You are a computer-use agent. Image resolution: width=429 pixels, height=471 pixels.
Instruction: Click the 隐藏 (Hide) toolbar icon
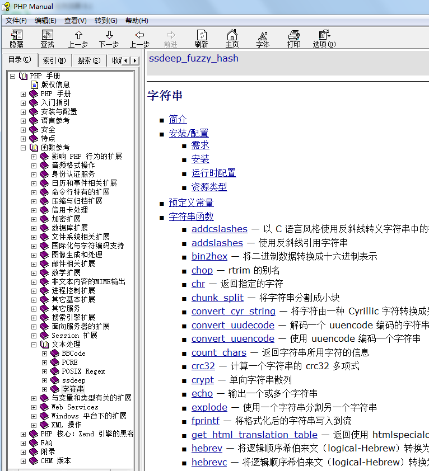[x=17, y=35]
